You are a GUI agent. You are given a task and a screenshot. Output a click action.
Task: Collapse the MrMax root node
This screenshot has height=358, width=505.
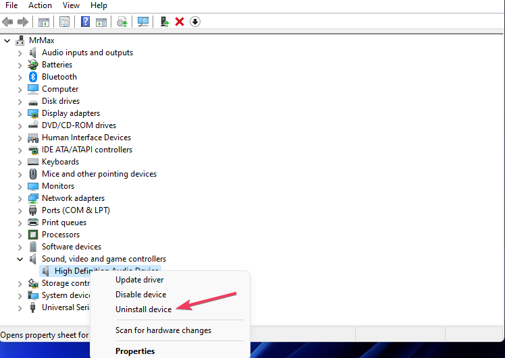click(x=7, y=41)
